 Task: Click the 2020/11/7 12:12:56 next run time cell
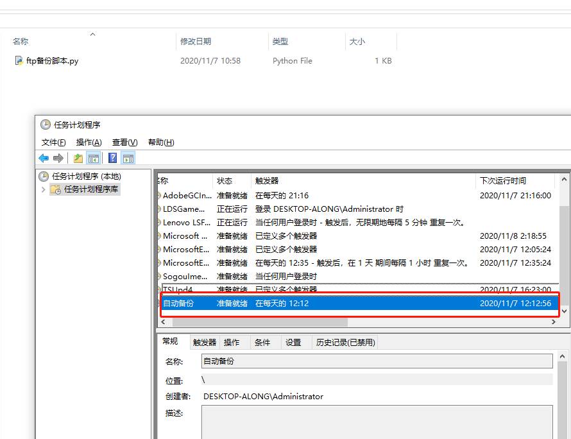coord(515,303)
